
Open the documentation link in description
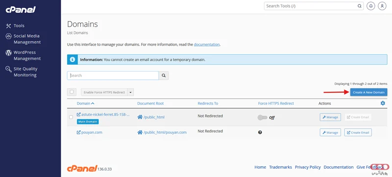206,45
